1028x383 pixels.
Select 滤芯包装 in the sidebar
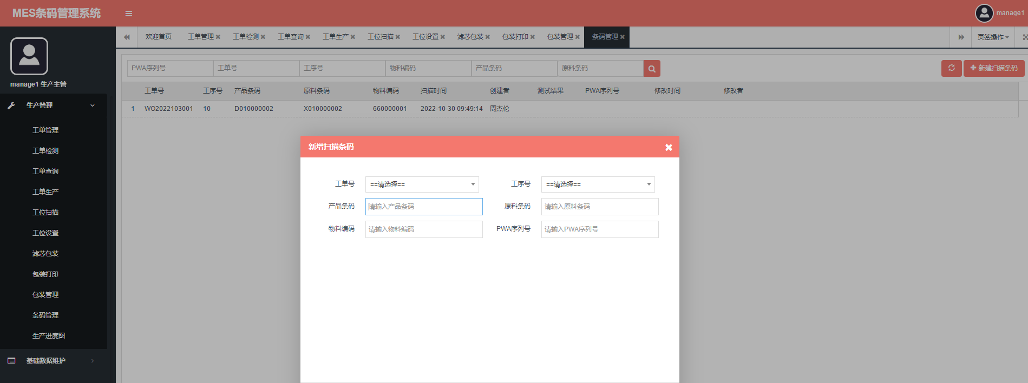point(45,254)
